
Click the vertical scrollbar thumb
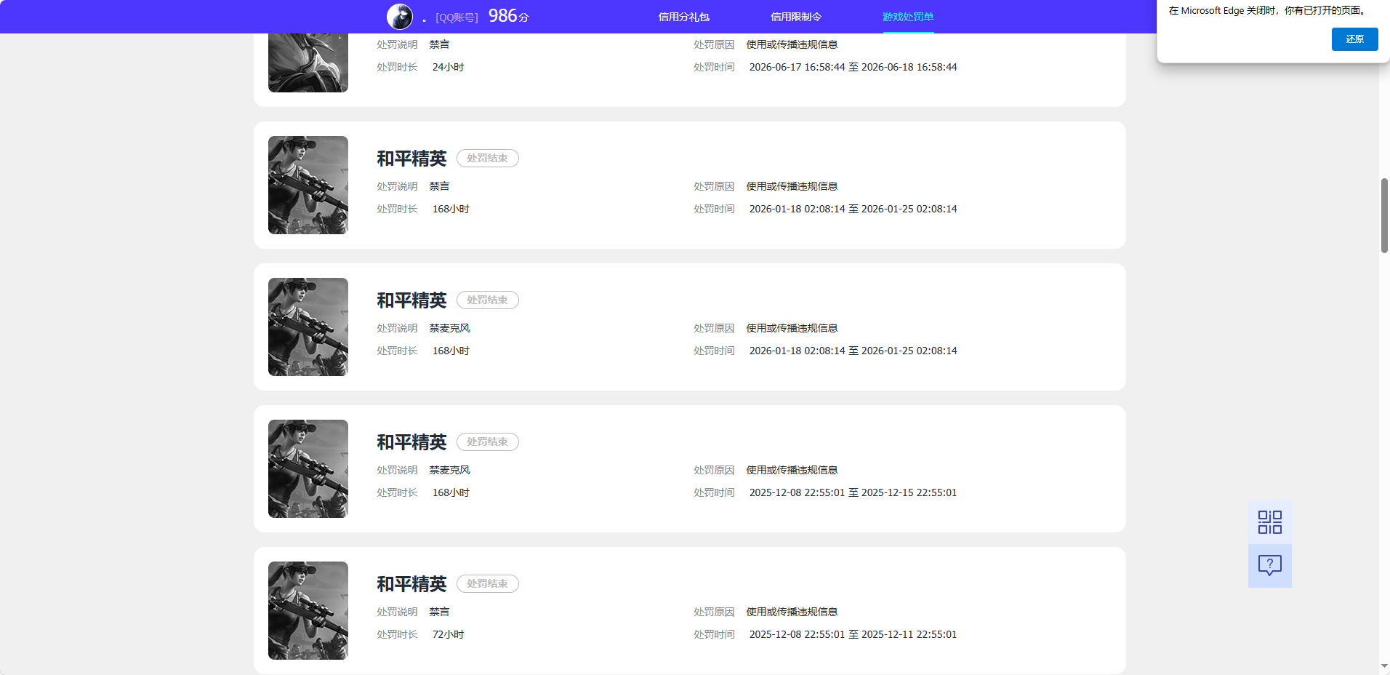pyautogui.click(x=1384, y=215)
